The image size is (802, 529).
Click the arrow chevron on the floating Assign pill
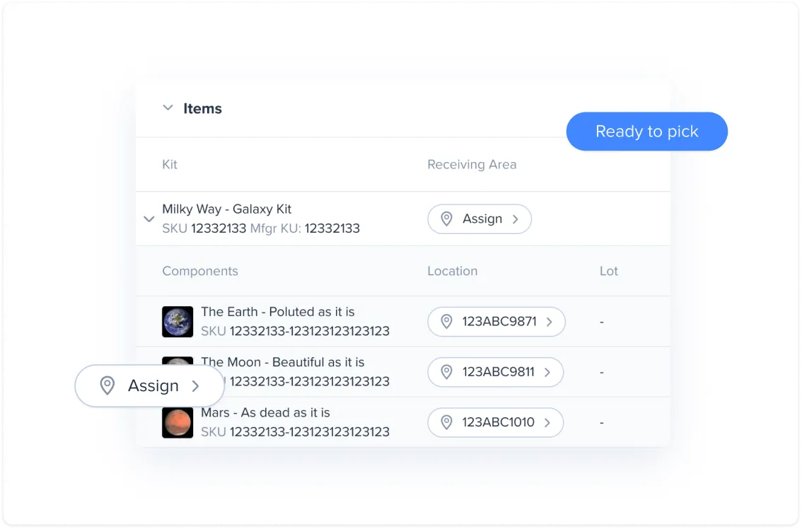pyautogui.click(x=194, y=385)
